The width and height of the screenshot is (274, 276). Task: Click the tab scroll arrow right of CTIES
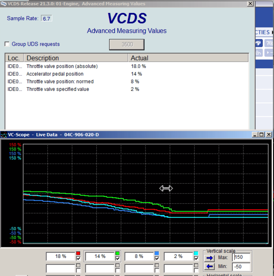point(273,32)
